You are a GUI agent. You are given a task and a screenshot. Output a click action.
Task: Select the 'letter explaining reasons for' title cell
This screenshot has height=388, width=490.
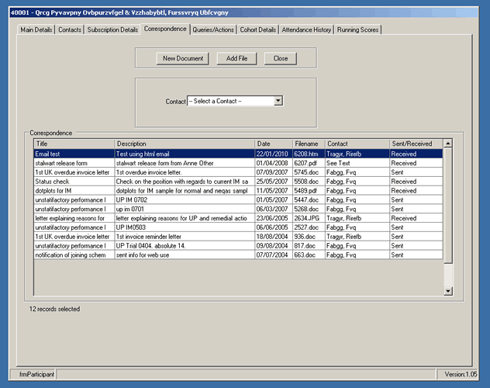74,218
